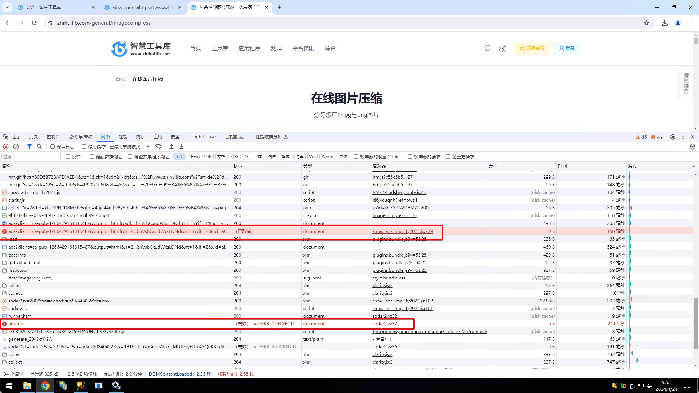Open DevTools settings gear

(673, 137)
